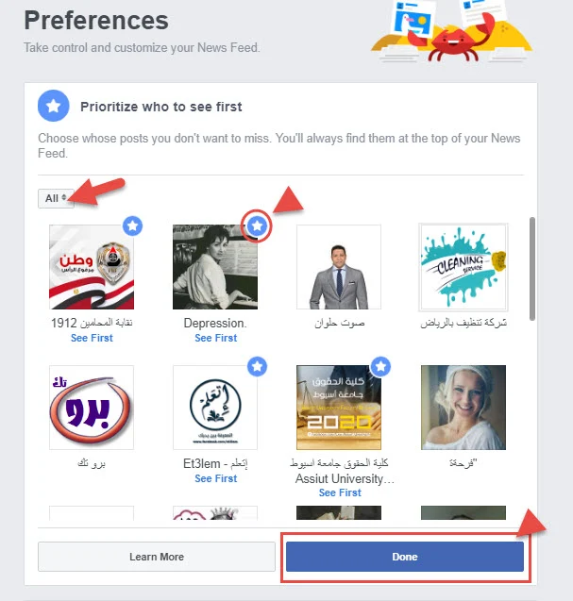
Task: Select the black and white Depression photo
Action: pyautogui.click(x=215, y=267)
